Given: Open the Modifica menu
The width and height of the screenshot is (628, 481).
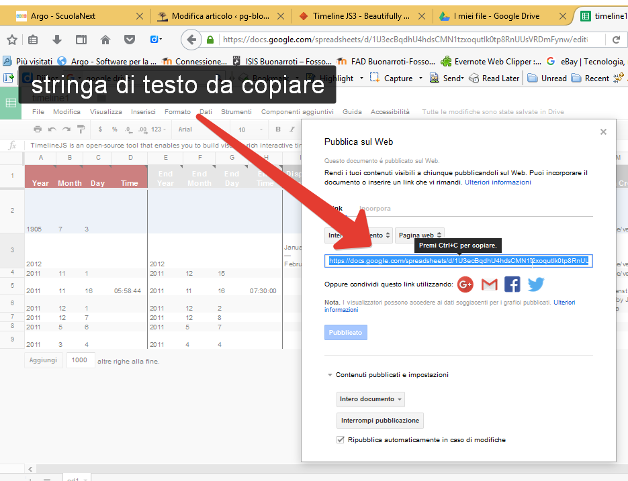Looking at the screenshot, I should 66,111.
